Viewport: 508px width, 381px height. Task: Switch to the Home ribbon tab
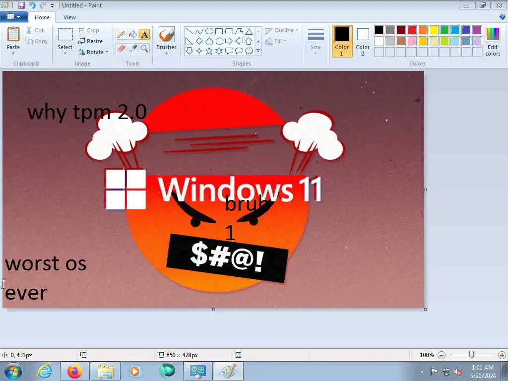tap(42, 17)
